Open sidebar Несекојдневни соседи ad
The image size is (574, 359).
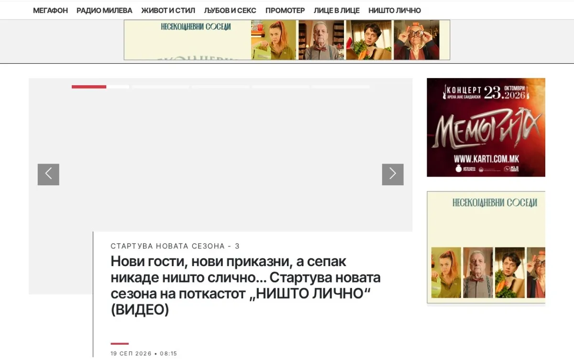[486, 247]
